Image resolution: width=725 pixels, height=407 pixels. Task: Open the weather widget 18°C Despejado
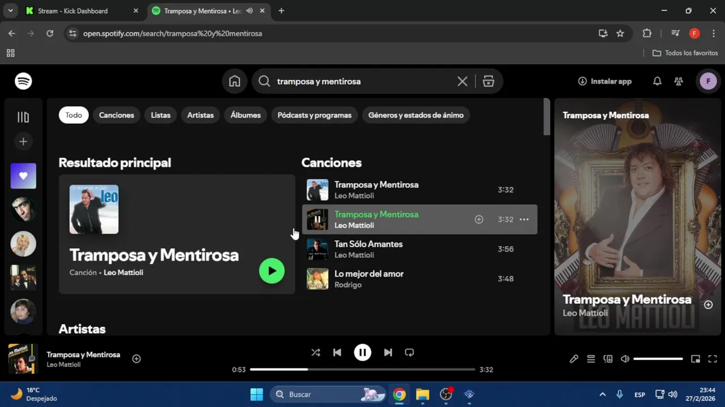tap(34, 394)
